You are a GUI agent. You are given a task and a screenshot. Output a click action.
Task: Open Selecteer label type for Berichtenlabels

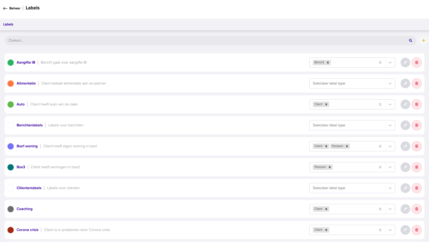tap(352, 125)
